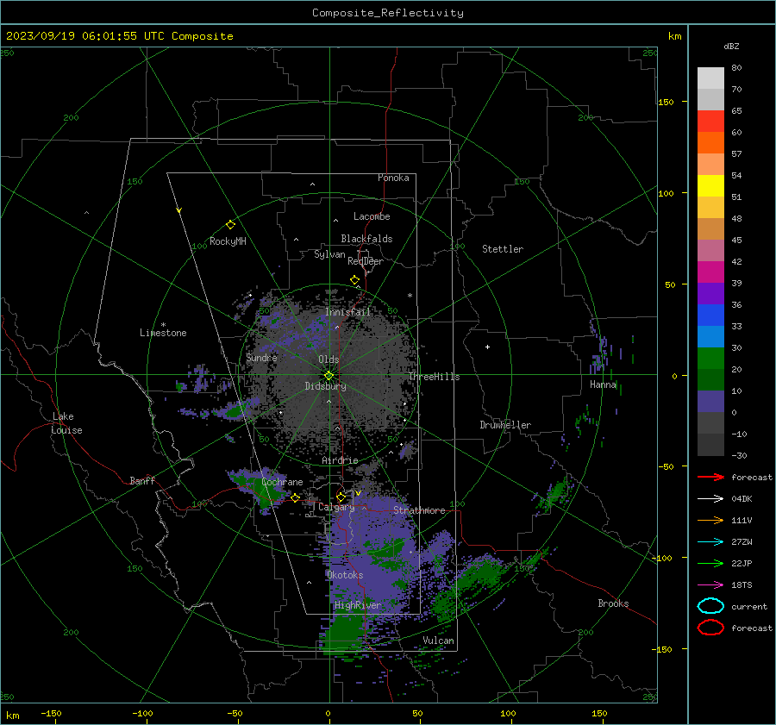The height and width of the screenshot is (725, 776).
Task: Click the Composite_Reflectivity title text
Action: pos(387,13)
